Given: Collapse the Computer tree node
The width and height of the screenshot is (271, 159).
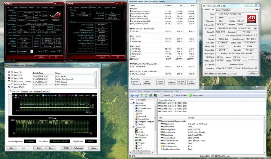Looking at the screenshot, I should coord(131,103).
